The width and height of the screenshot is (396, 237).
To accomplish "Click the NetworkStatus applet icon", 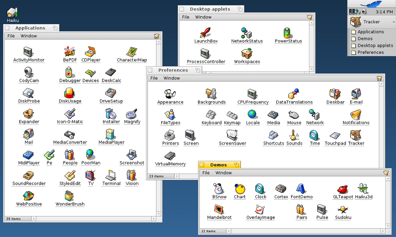I will point(247,33).
